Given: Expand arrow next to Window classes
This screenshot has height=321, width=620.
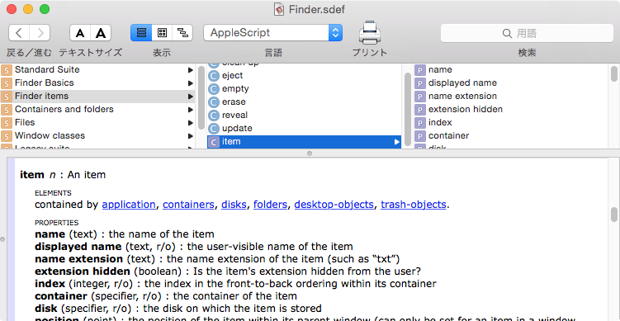Looking at the screenshot, I should (x=191, y=136).
